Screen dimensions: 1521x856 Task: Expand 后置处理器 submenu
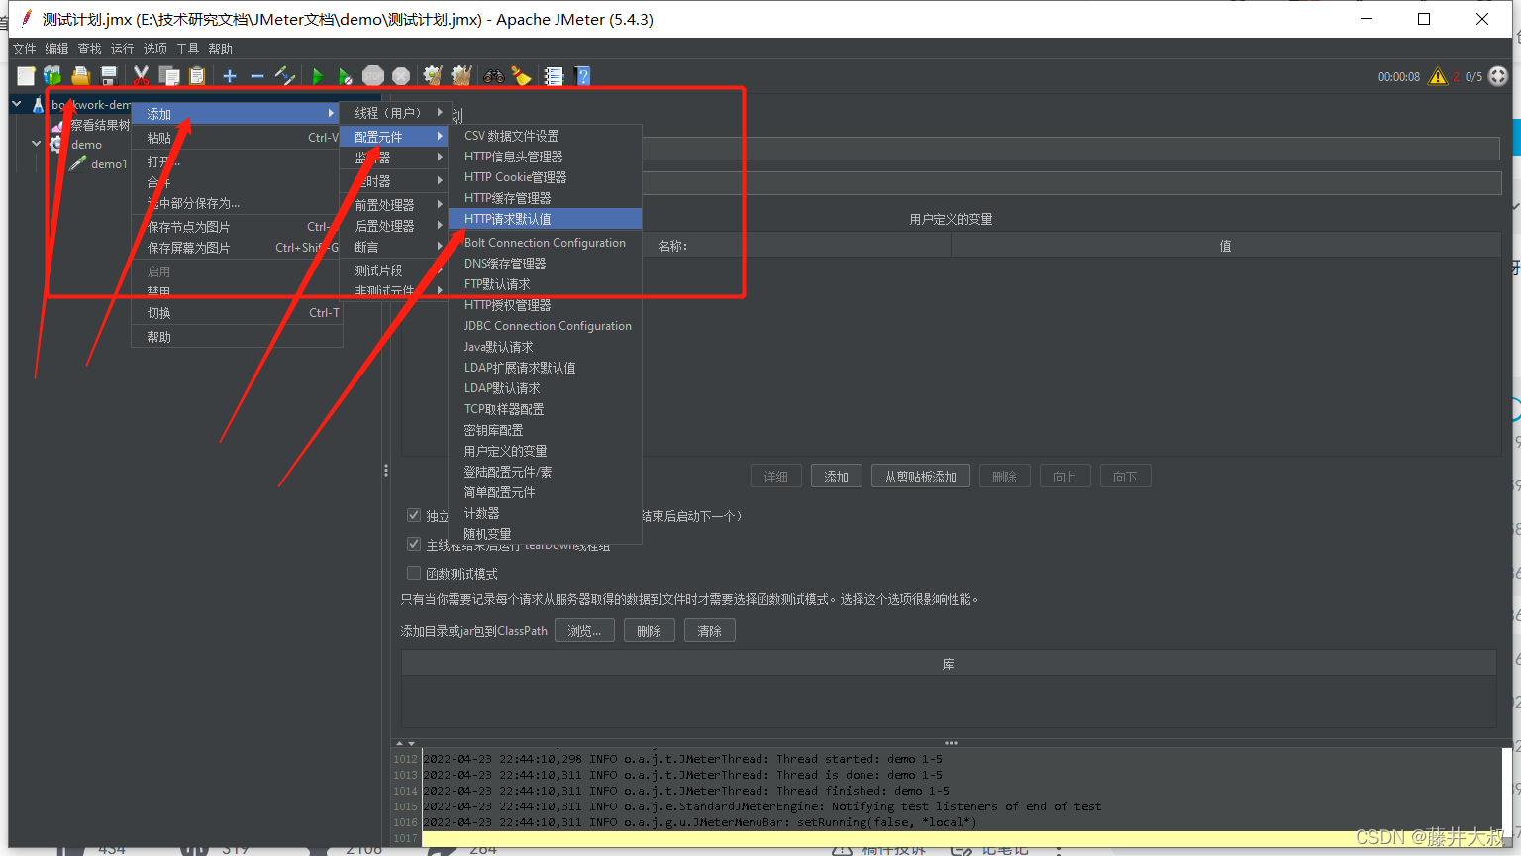(x=395, y=226)
